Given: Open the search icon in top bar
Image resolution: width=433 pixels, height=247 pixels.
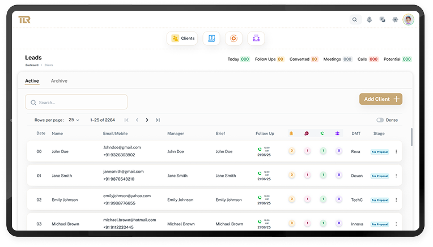Looking at the screenshot, I should pos(355,20).
